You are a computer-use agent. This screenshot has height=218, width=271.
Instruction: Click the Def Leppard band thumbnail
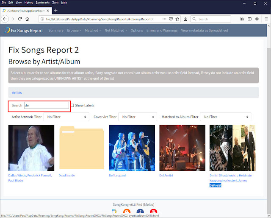point(132,148)
